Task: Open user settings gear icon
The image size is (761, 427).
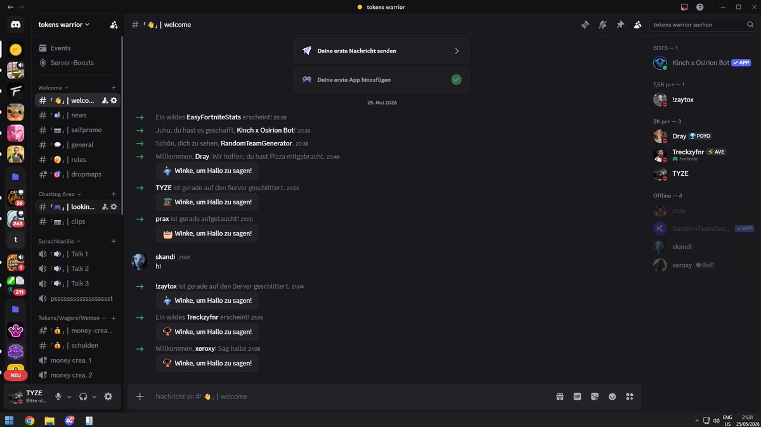Action: point(108,397)
